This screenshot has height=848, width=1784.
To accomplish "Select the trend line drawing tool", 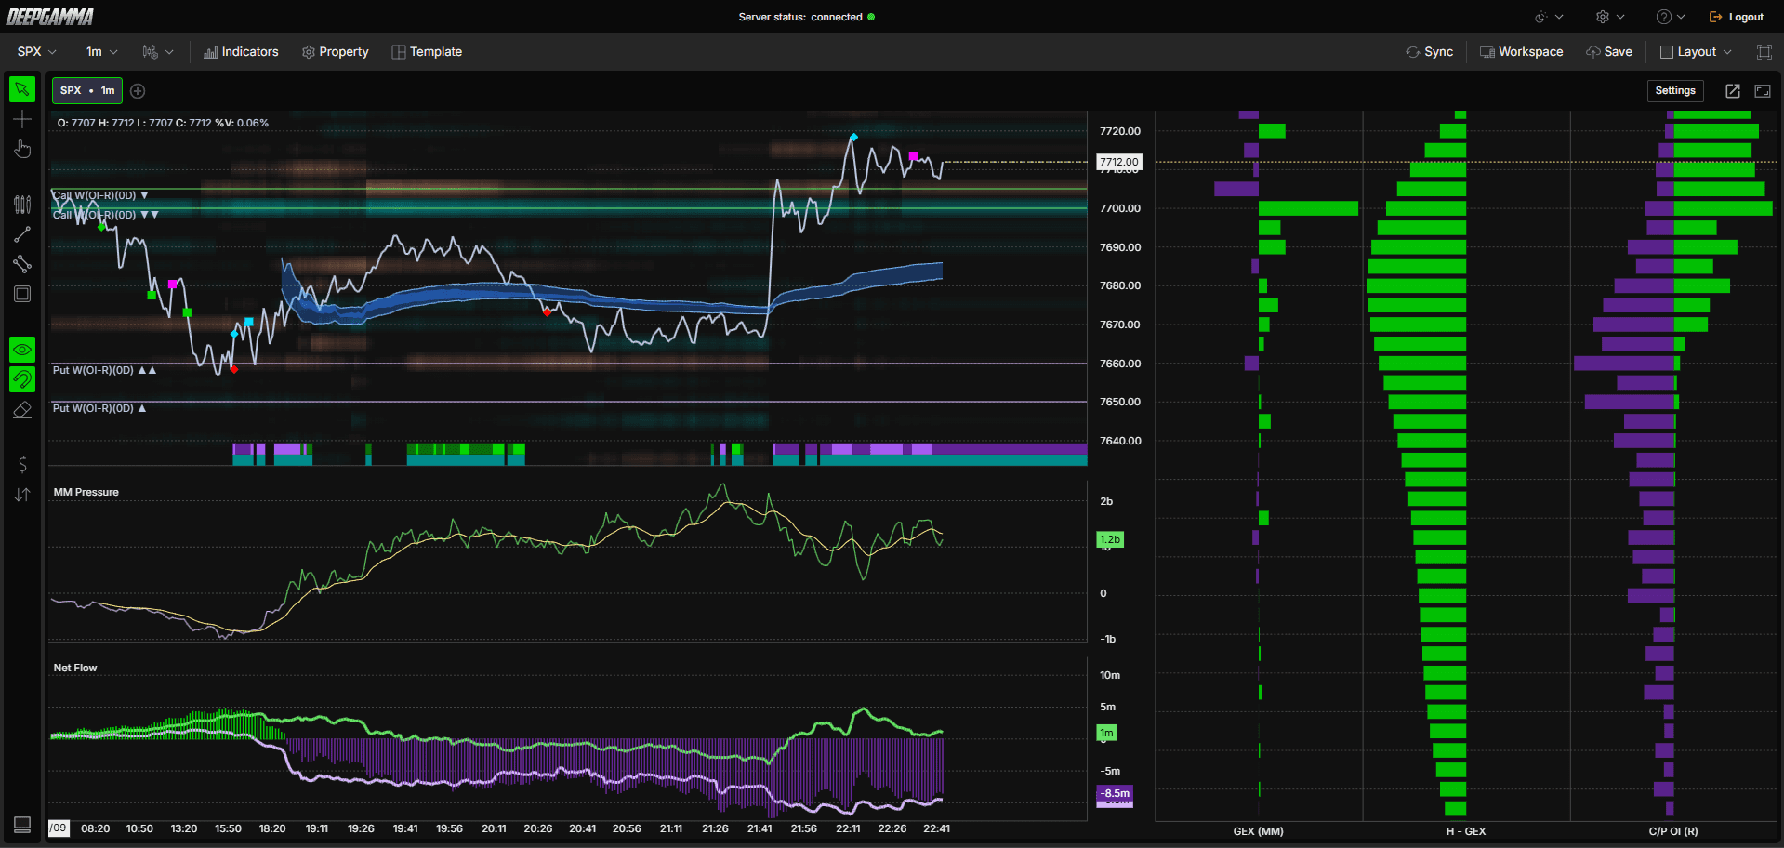I will (x=22, y=234).
